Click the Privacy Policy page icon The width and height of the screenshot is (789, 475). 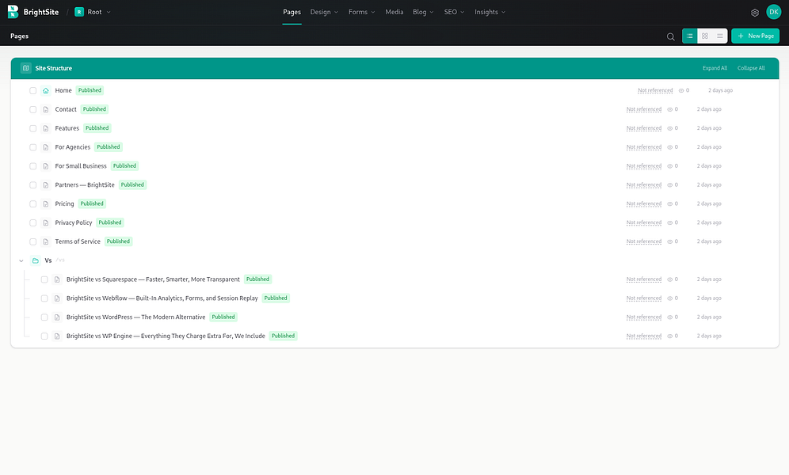[x=46, y=222]
